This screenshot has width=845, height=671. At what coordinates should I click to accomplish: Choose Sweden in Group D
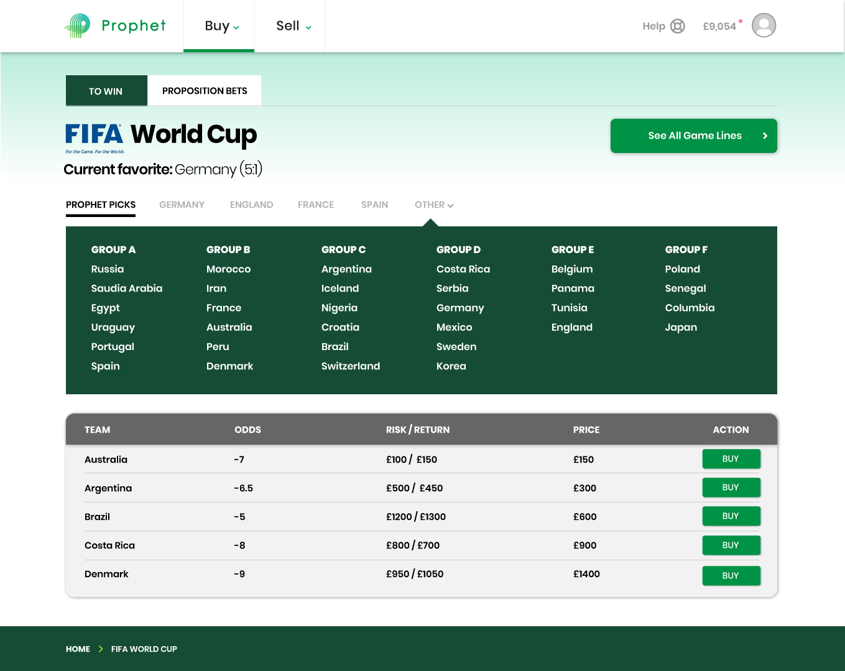pyautogui.click(x=456, y=346)
